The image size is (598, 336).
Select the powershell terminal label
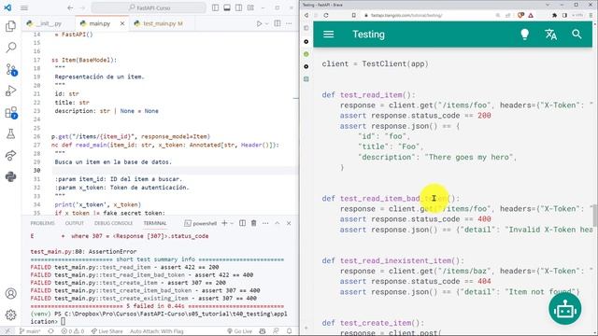201,223
